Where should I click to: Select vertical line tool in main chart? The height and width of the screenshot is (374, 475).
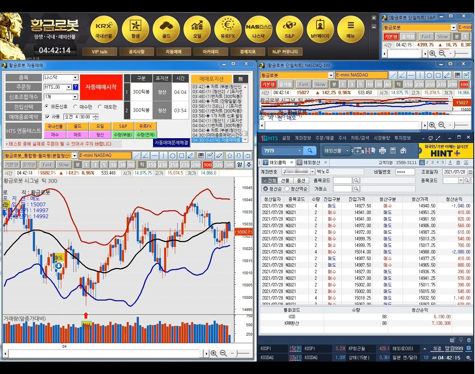(x=164, y=155)
